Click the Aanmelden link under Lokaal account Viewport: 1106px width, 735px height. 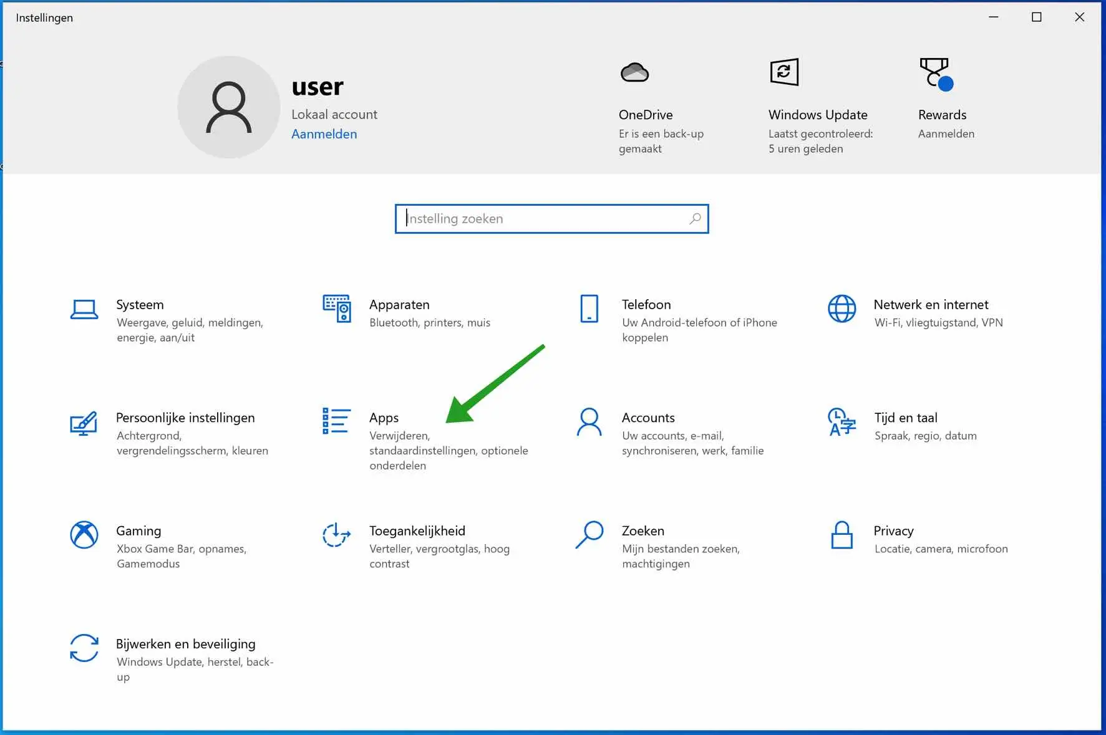(324, 134)
